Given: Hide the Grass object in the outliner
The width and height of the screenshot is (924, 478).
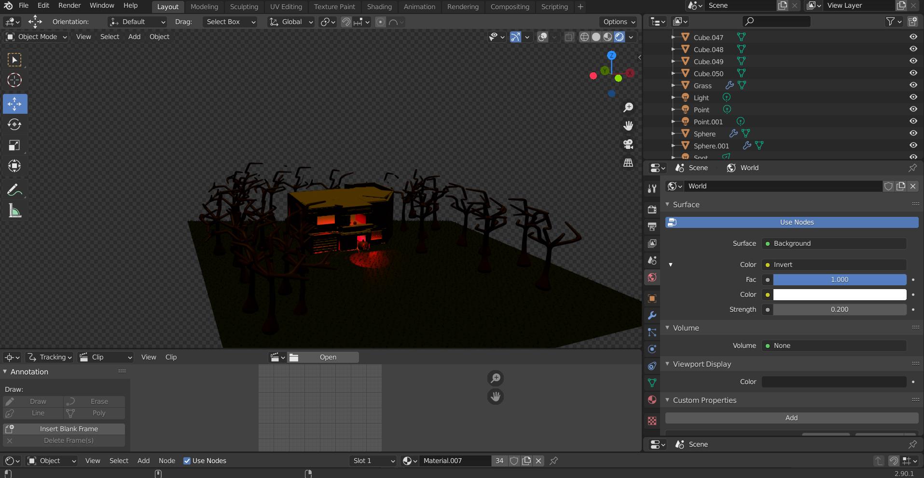Looking at the screenshot, I should (913, 85).
